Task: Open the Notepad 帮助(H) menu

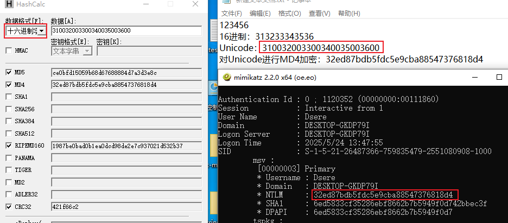Action: [x=349, y=13]
